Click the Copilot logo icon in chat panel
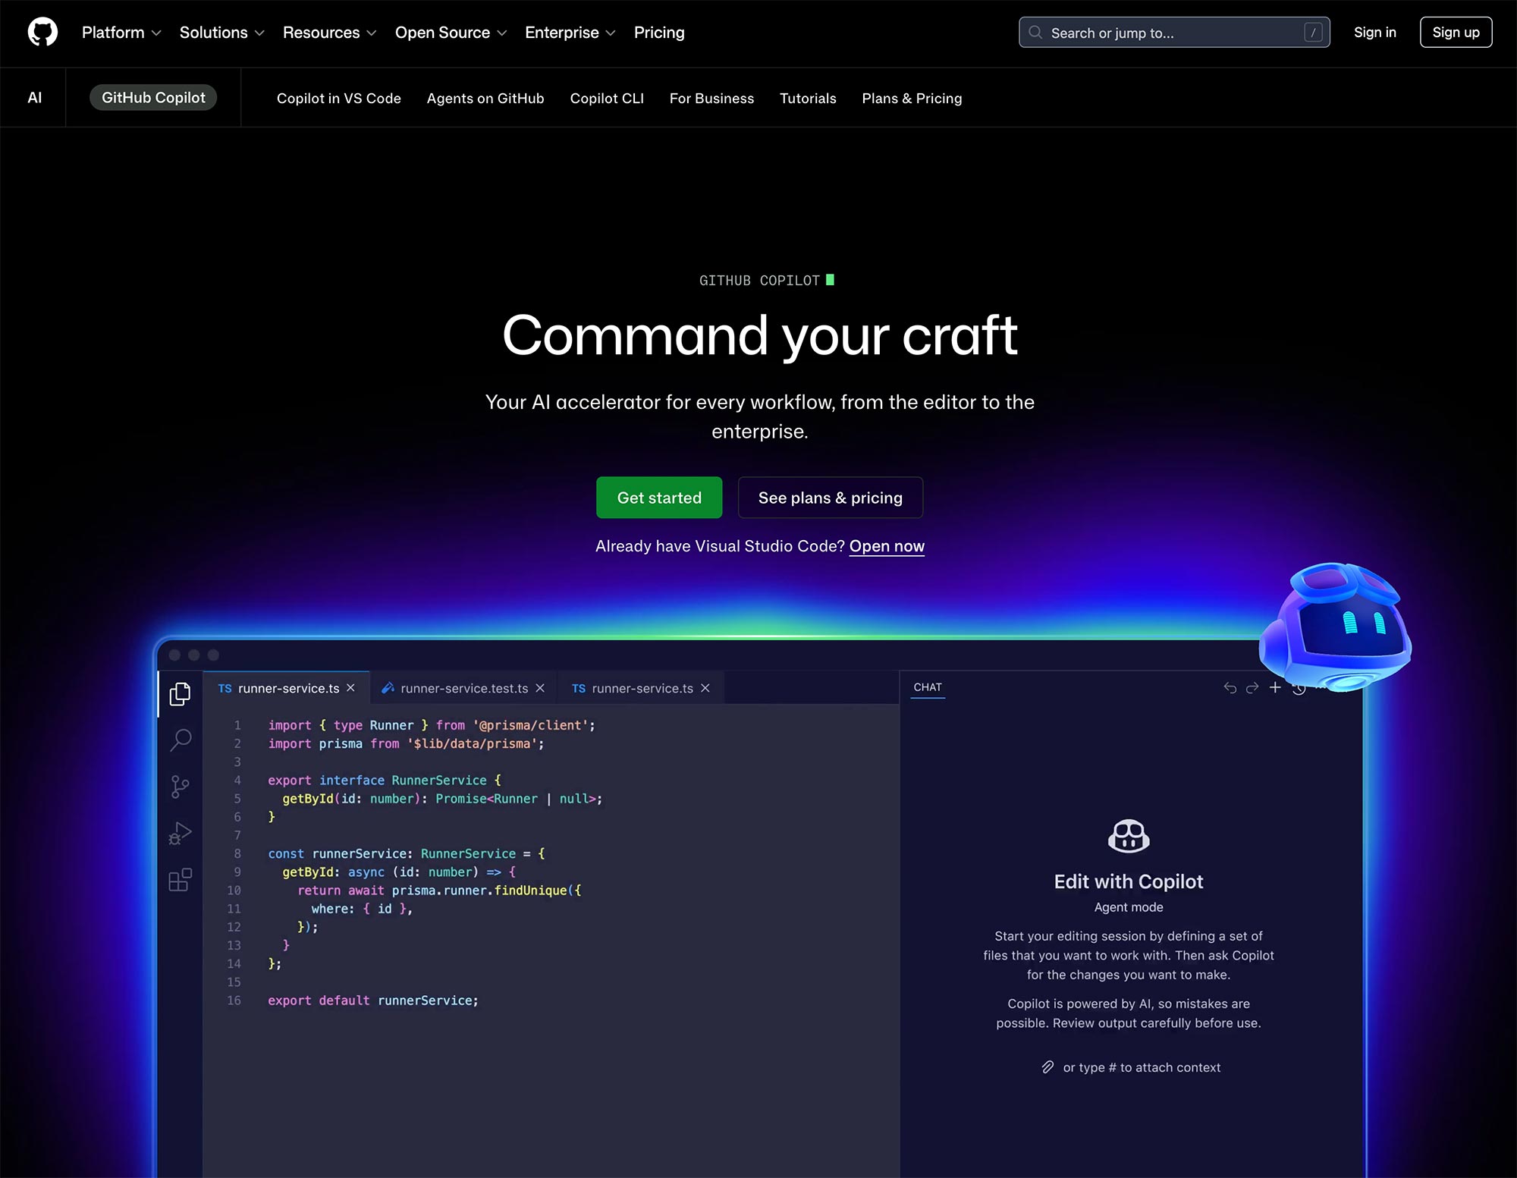 pos(1129,836)
